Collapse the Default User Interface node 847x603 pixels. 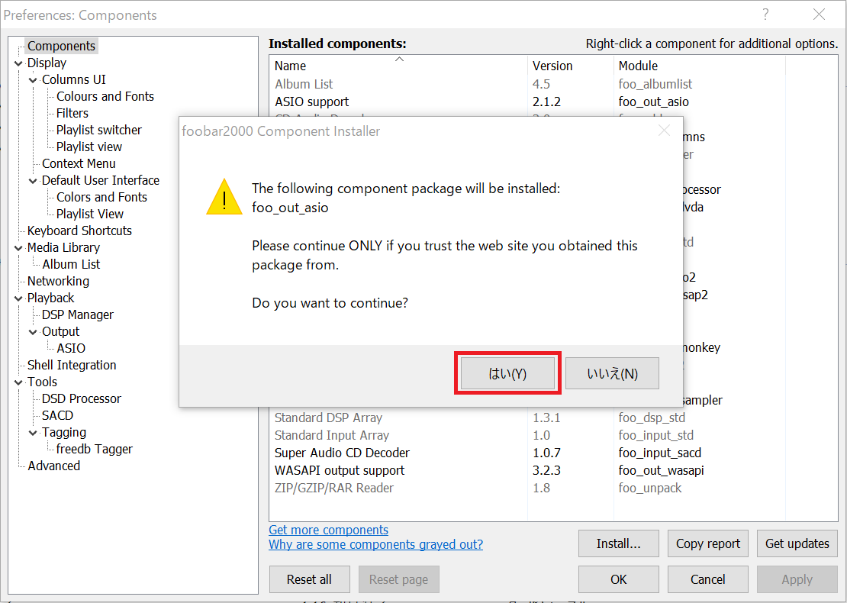point(34,180)
